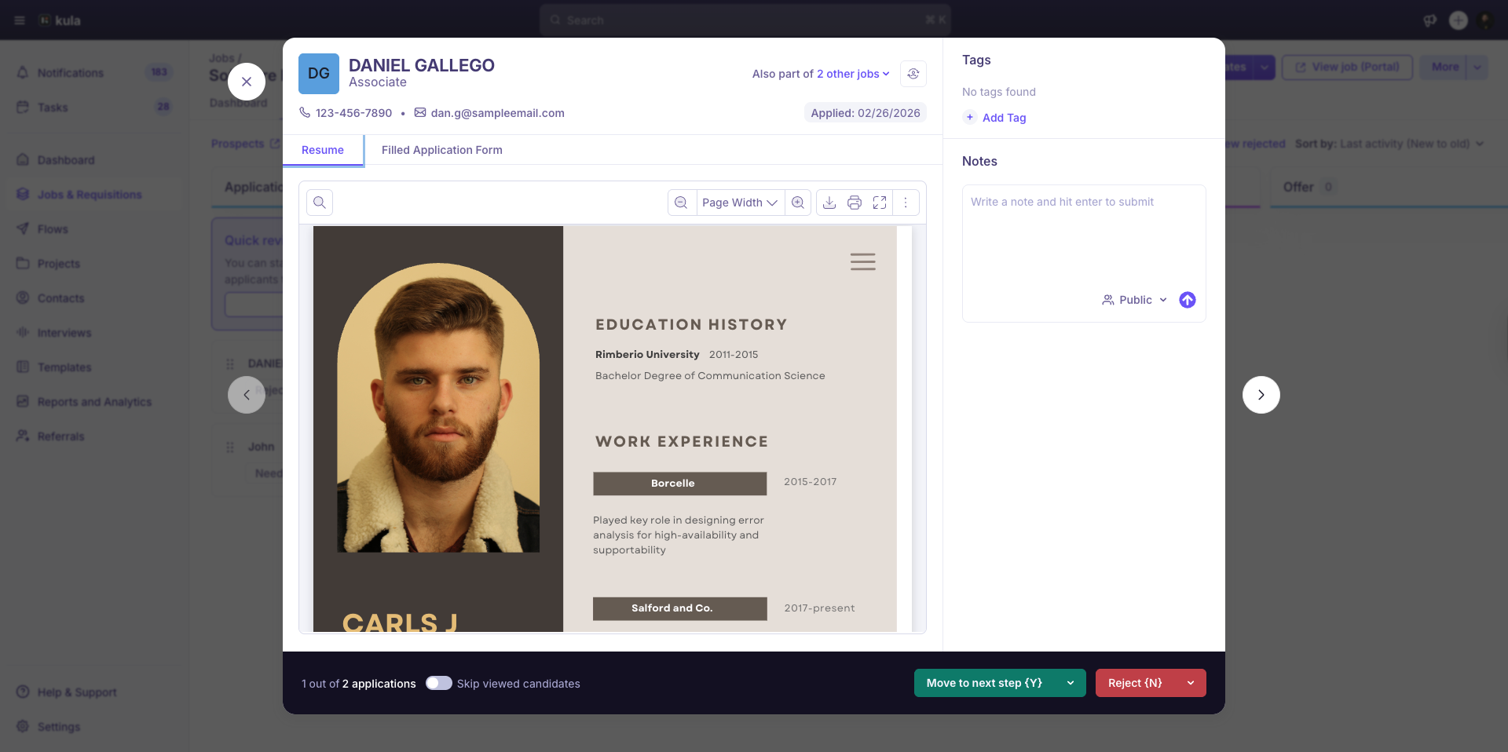1508x752 pixels.
Task: Click the icon beside other jobs dropdown
Action: pos(913,74)
